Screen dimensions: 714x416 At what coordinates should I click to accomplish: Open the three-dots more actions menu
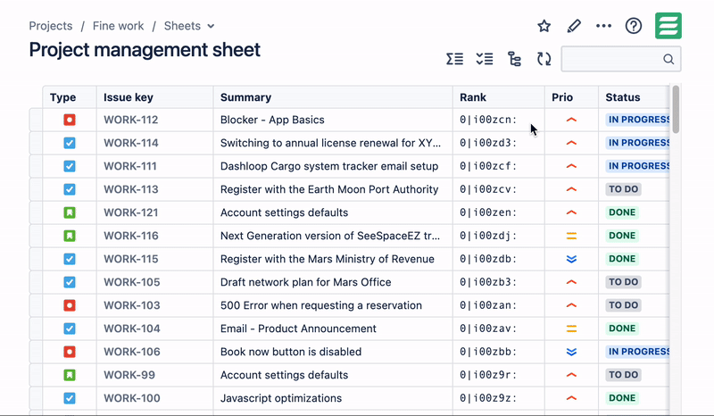[x=604, y=26]
